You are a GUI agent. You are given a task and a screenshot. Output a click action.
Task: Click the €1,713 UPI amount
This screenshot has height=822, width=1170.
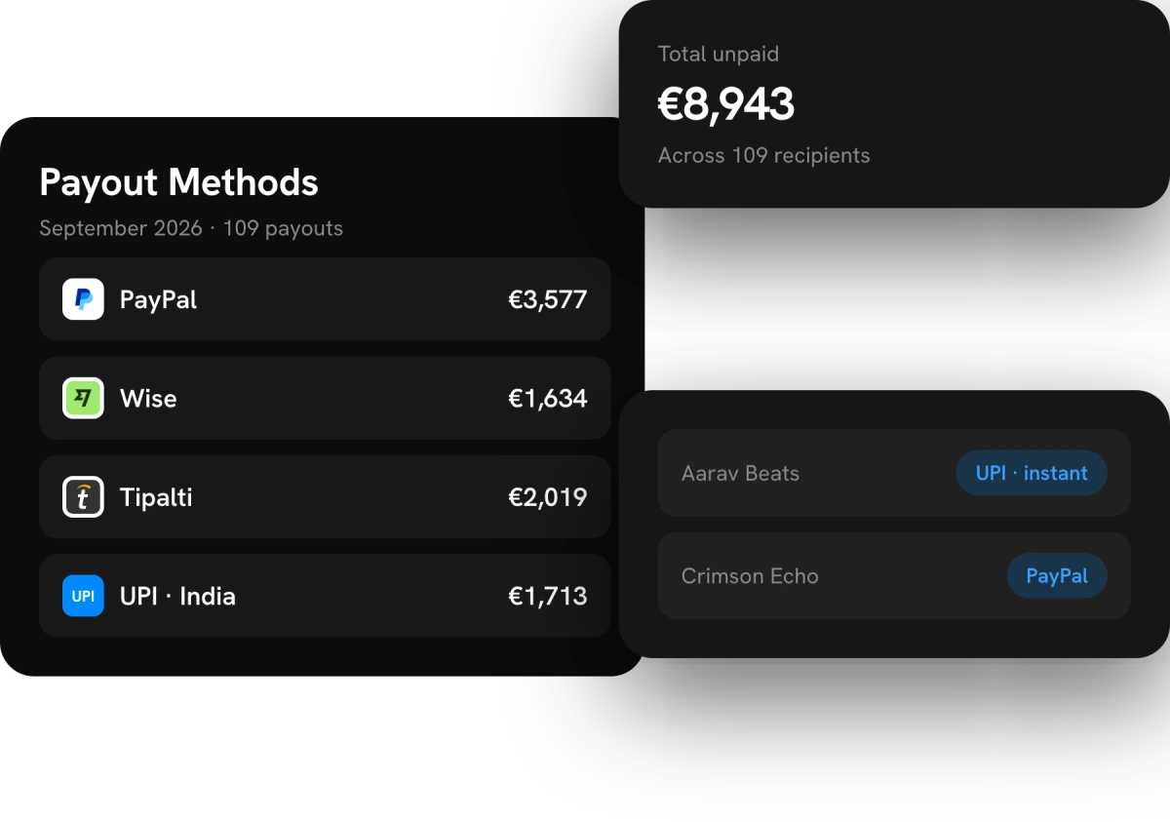point(548,596)
